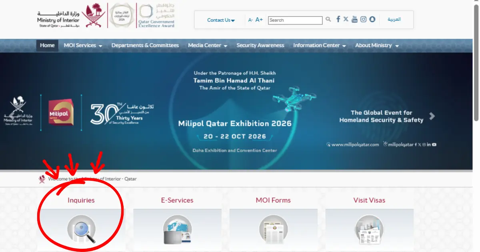Open the MOI Forms heading link
Viewport: 480px width, 252px height.
(273, 200)
